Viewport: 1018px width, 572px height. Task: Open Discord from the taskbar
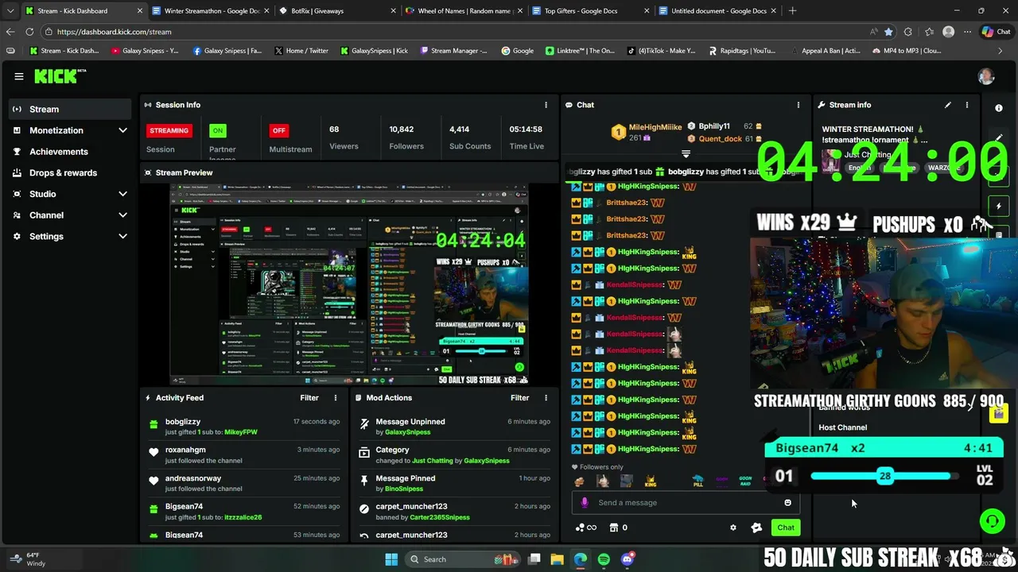[627, 559]
